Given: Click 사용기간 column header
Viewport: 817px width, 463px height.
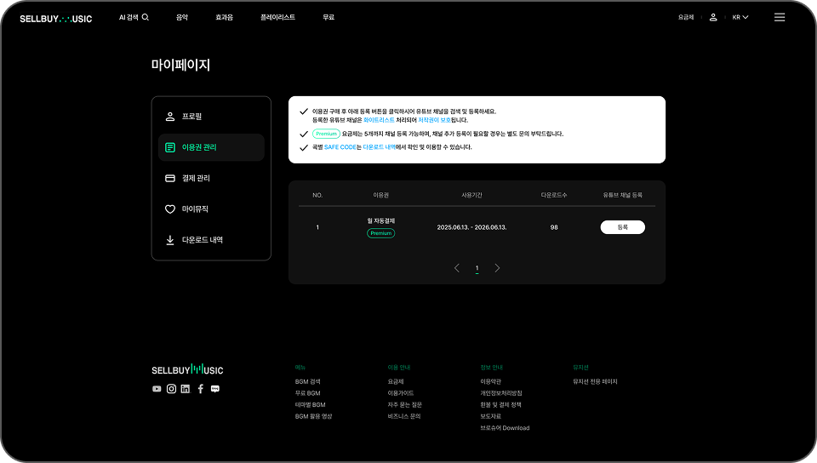Looking at the screenshot, I should click(471, 195).
